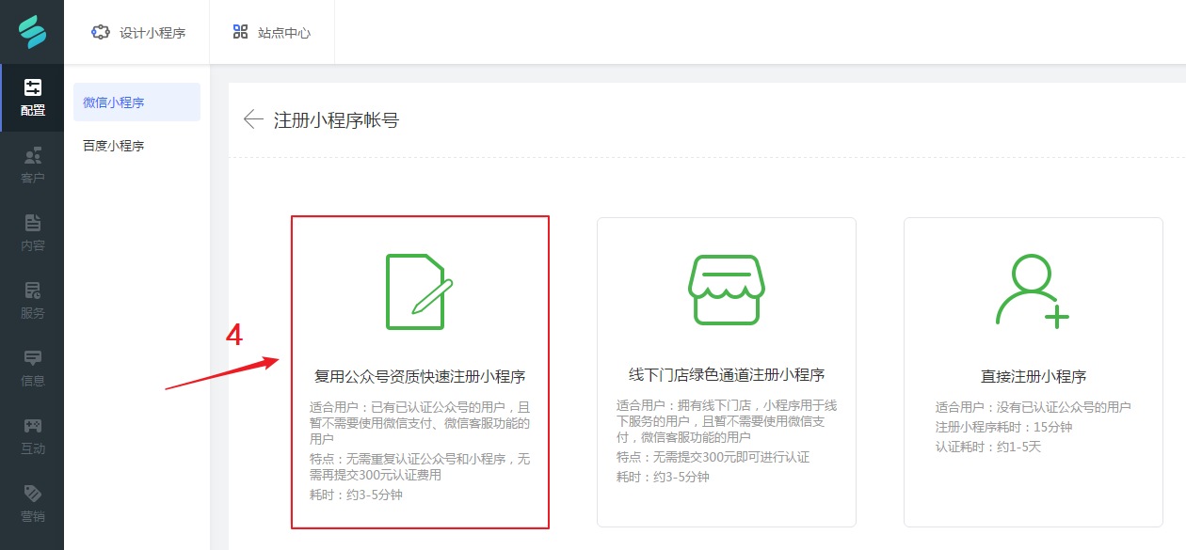Switch to 站点中心 tab
1186x550 pixels.
point(272,32)
